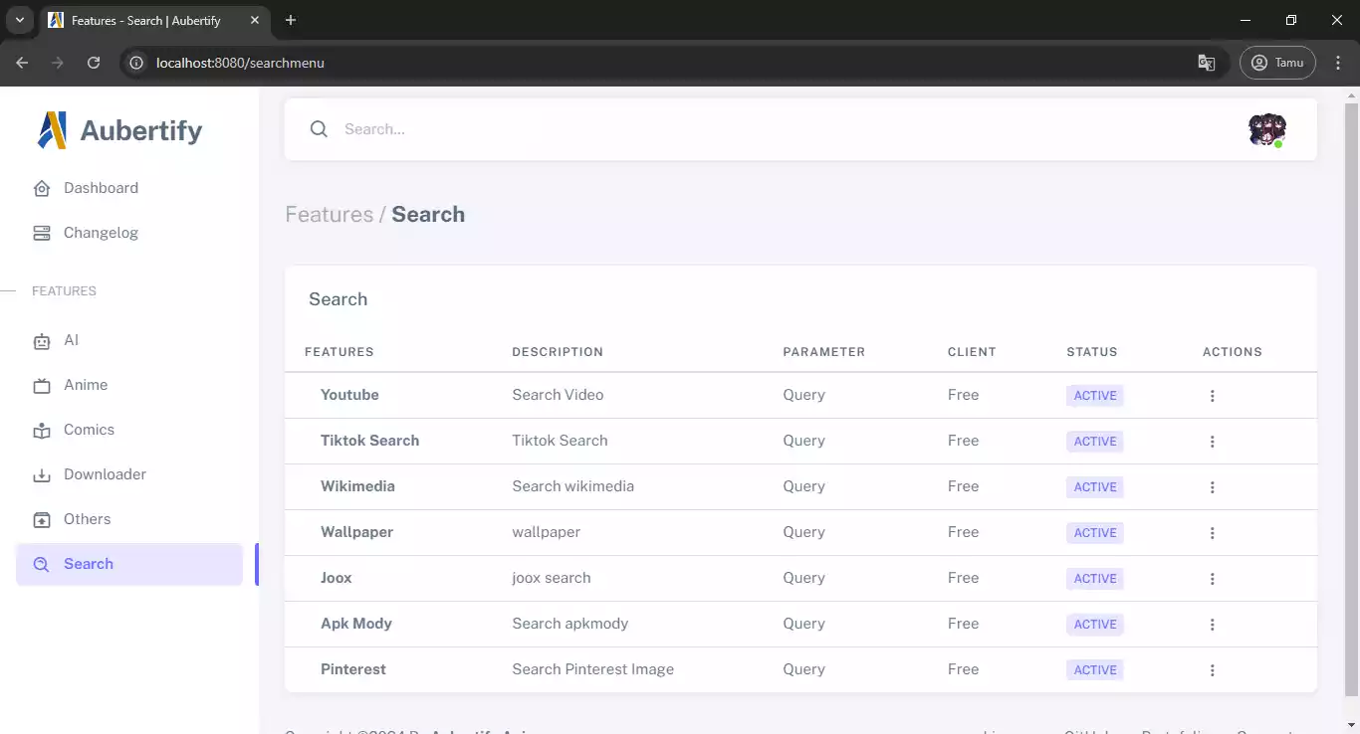The height and width of the screenshot is (734, 1360).
Task: Click the ACTIVE badge in Youtube row
Action: (1095, 396)
